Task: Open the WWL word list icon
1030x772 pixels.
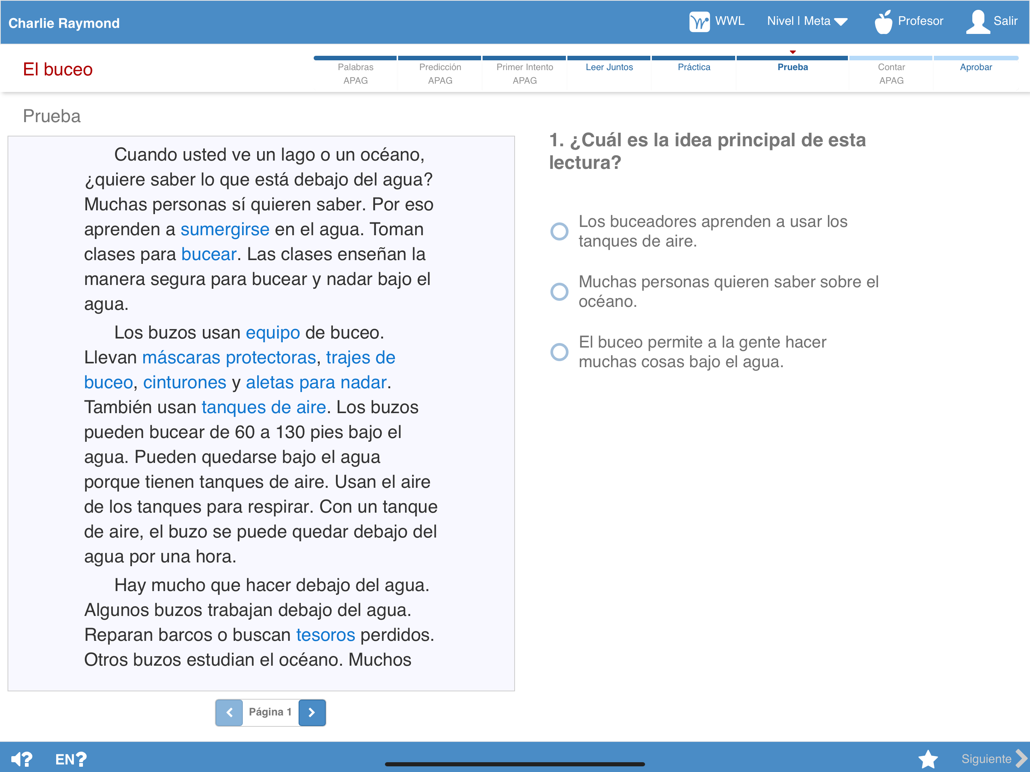Action: coord(699,21)
